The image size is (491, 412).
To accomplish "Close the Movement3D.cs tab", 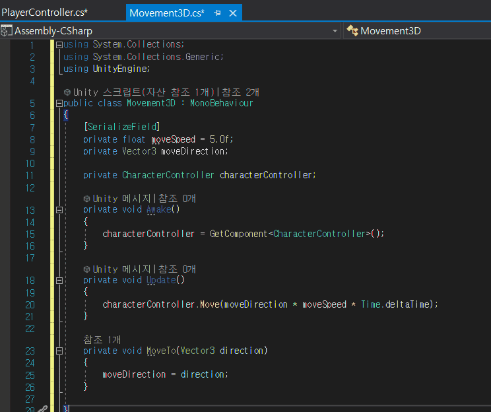I will point(232,13).
